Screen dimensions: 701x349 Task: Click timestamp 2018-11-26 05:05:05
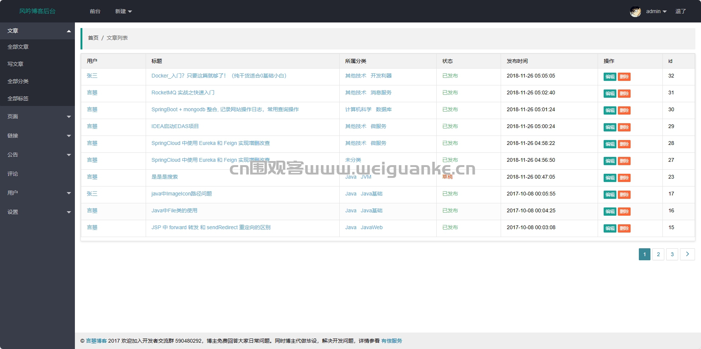click(x=531, y=76)
